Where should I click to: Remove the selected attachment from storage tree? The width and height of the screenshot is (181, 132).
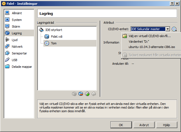(x=81, y=94)
